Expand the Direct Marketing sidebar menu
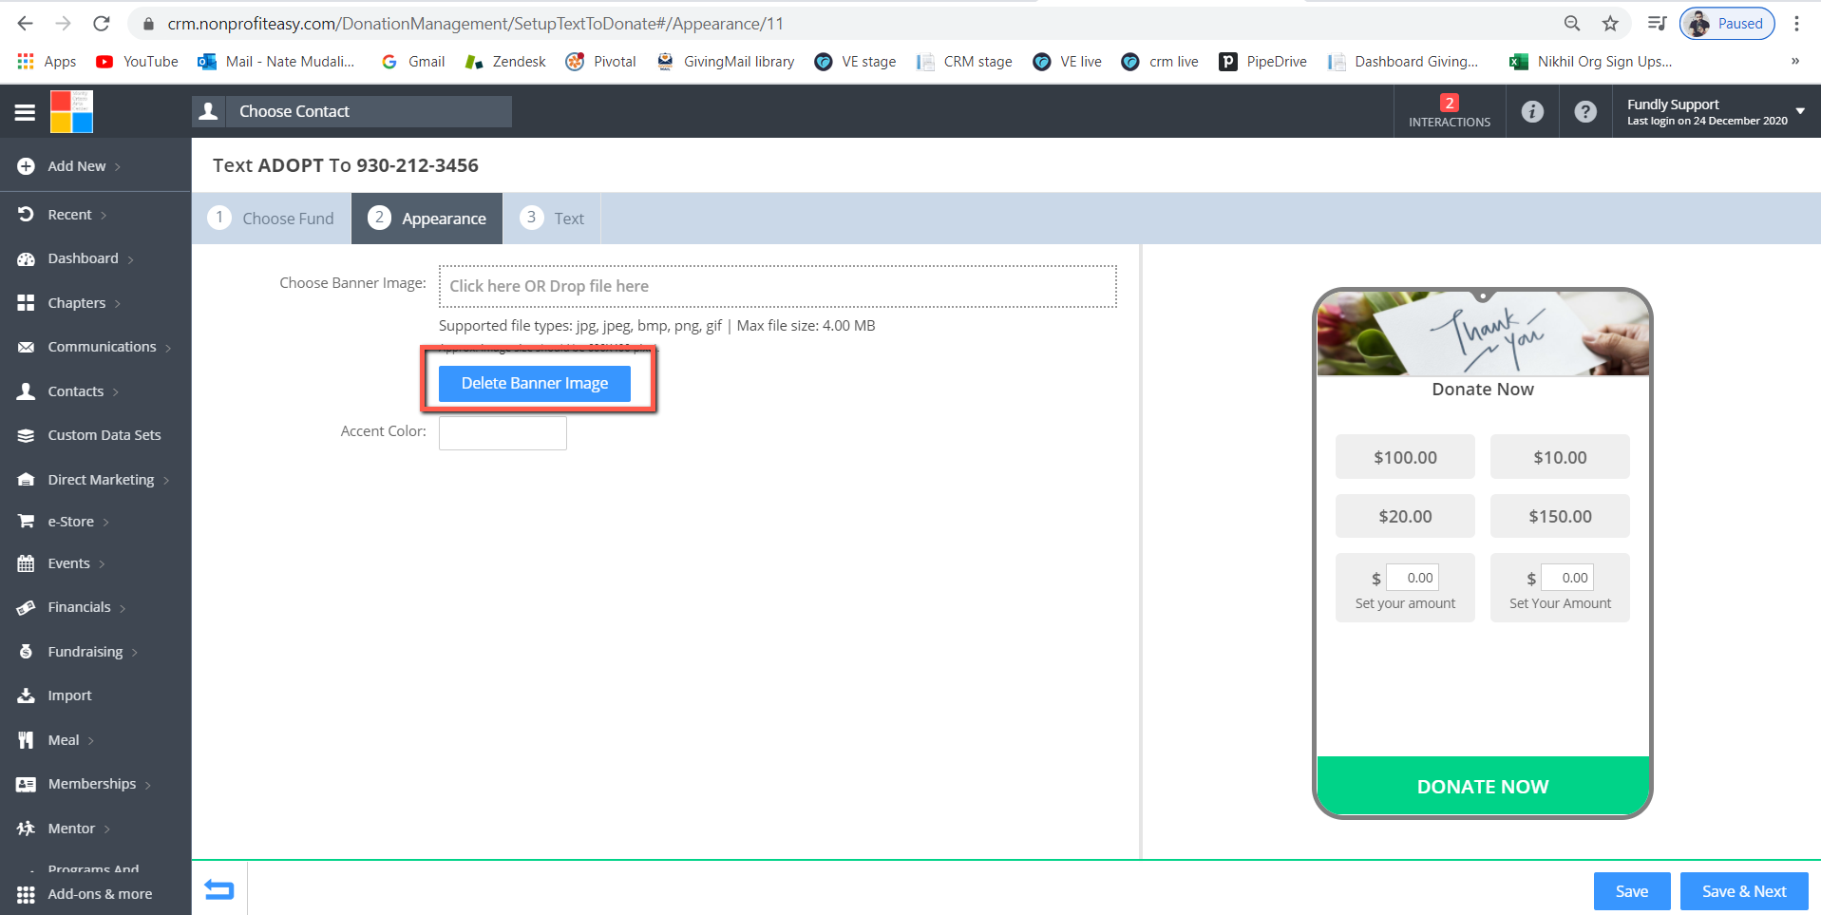This screenshot has height=915, width=1821. (101, 480)
